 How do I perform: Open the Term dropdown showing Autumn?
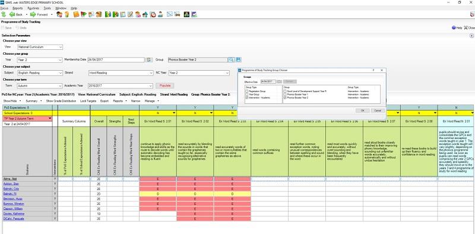[40, 86]
